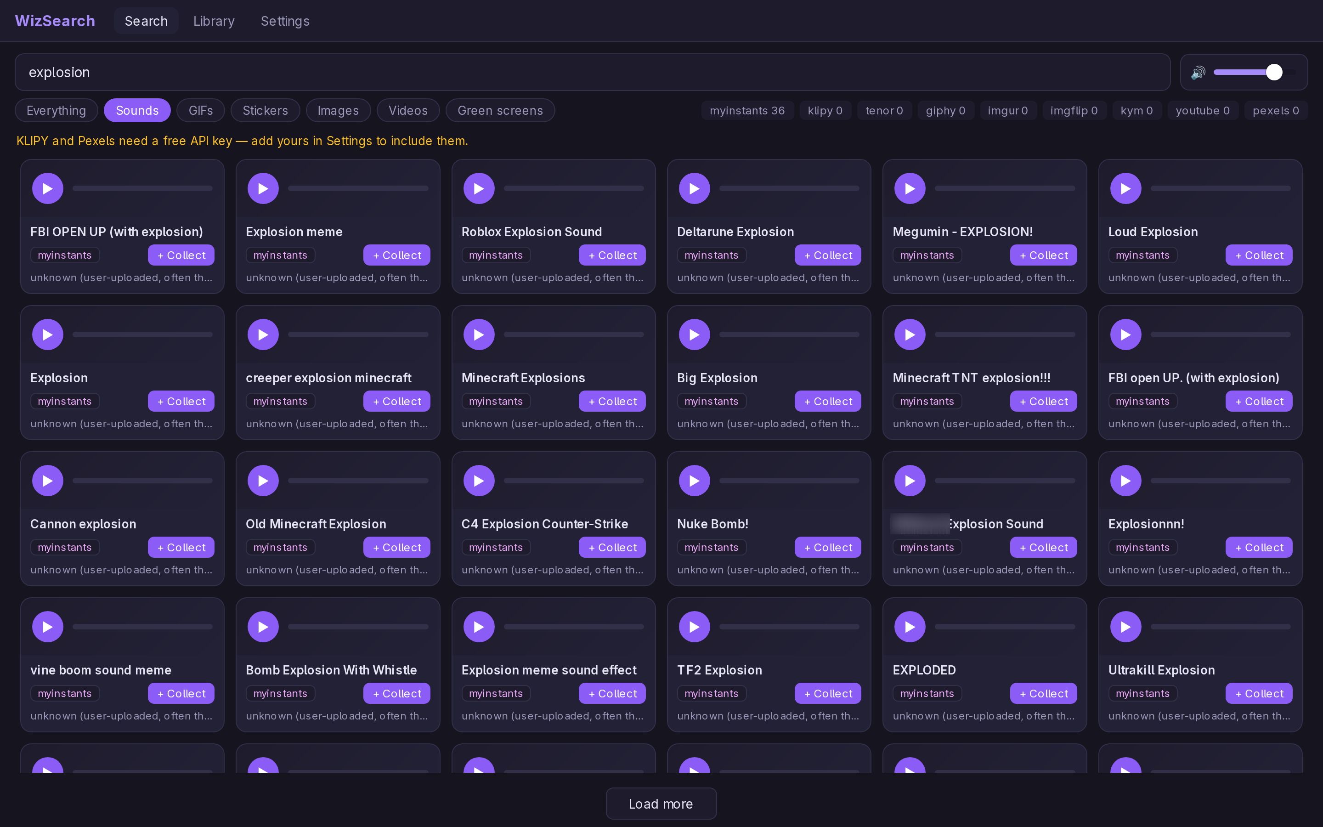Filter results by Images

click(338, 110)
